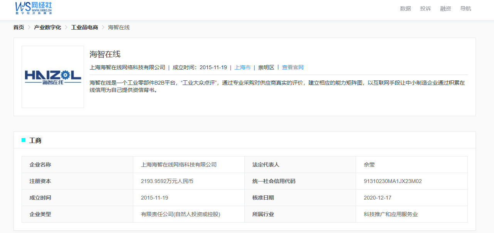
Task: Click the HAIZOL company logo image
Action: [x=53, y=77]
